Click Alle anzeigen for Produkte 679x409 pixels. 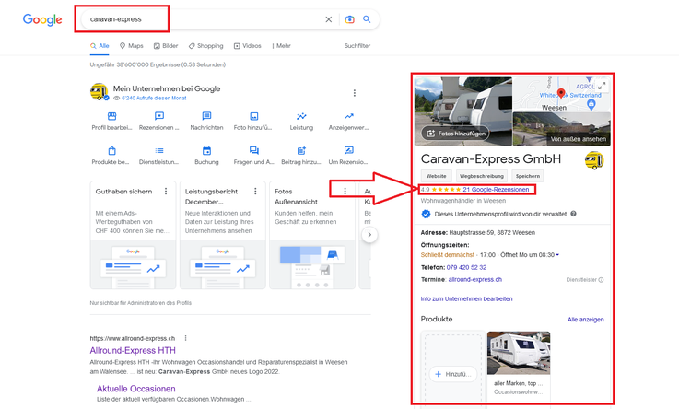[x=585, y=320]
